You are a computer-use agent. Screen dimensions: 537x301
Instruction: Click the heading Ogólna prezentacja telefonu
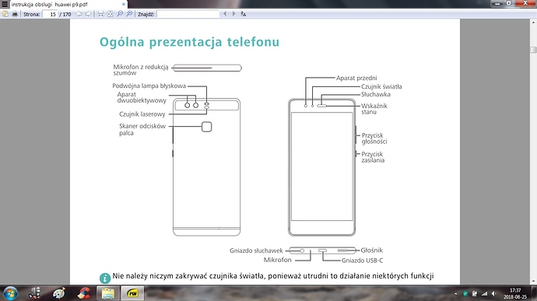click(189, 42)
